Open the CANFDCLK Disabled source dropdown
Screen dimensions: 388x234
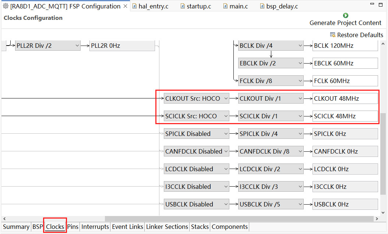(x=197, y=151)
